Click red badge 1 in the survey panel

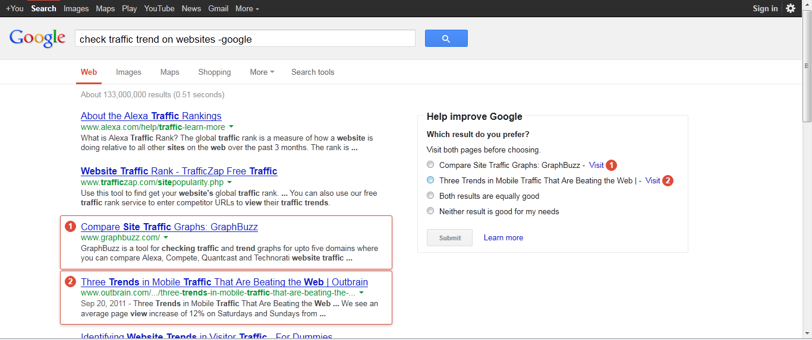click(612, 165)
